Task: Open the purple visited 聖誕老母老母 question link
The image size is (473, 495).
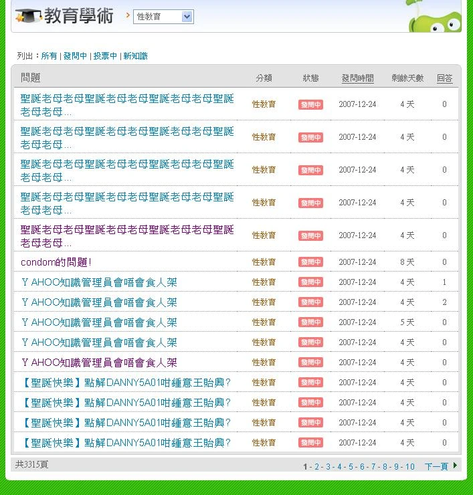Action: click(x=127, y=236)
